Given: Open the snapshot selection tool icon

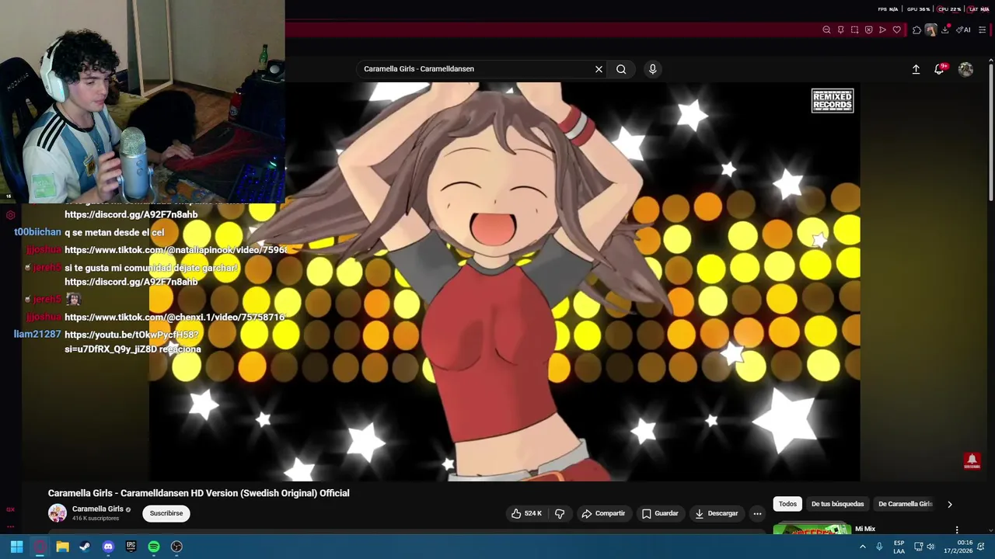Looking at the screenshot, I should [x=854, y=30].
